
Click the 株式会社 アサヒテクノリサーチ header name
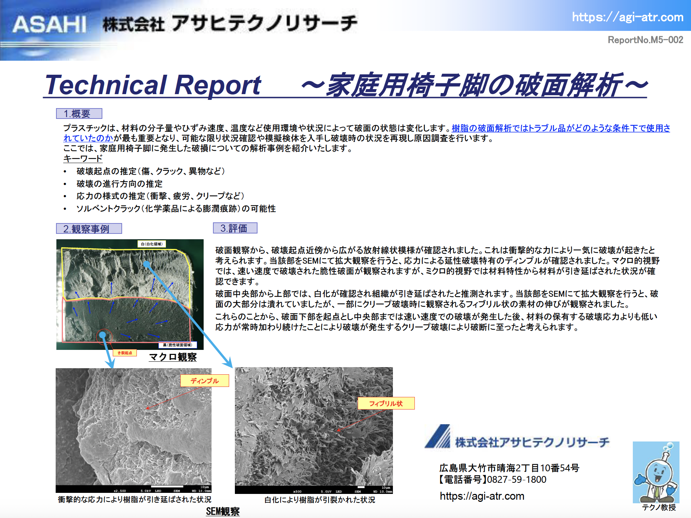230,24
